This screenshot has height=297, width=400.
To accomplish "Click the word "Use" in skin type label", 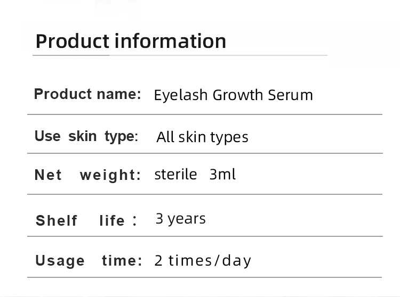I will coord(47,136).
